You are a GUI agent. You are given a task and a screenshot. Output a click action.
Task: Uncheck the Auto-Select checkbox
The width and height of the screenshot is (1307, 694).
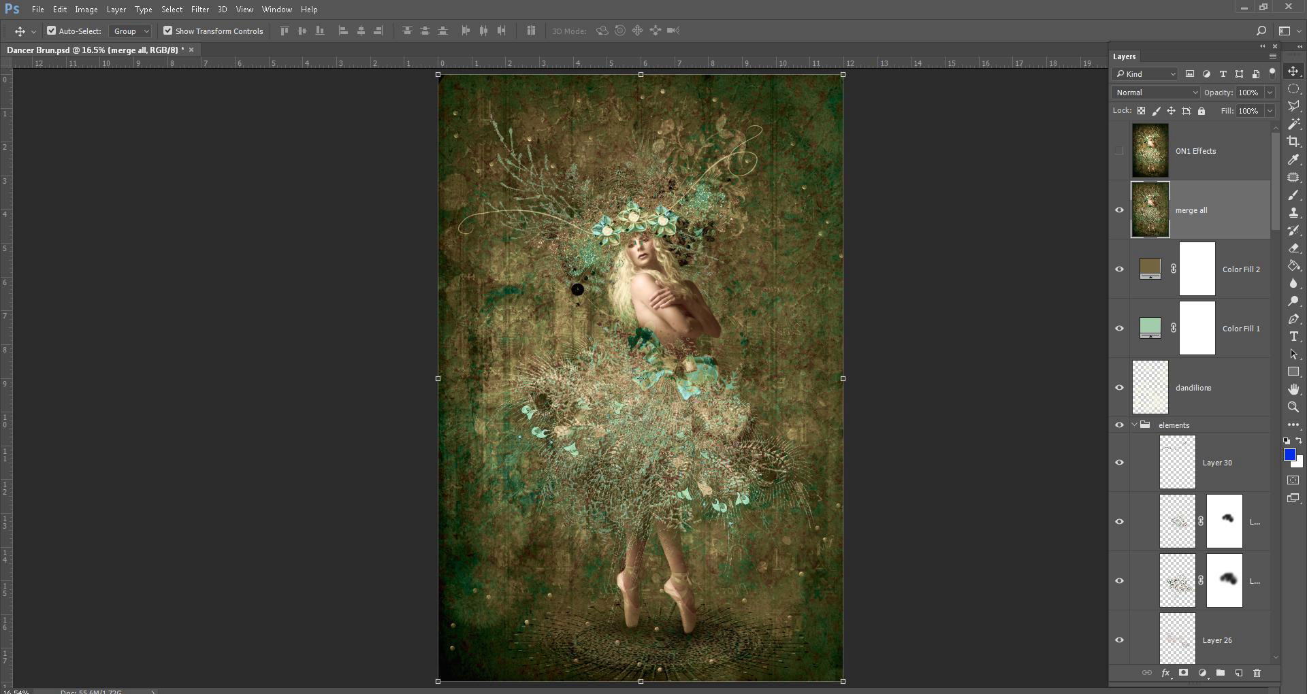click(x=51, y=31)
